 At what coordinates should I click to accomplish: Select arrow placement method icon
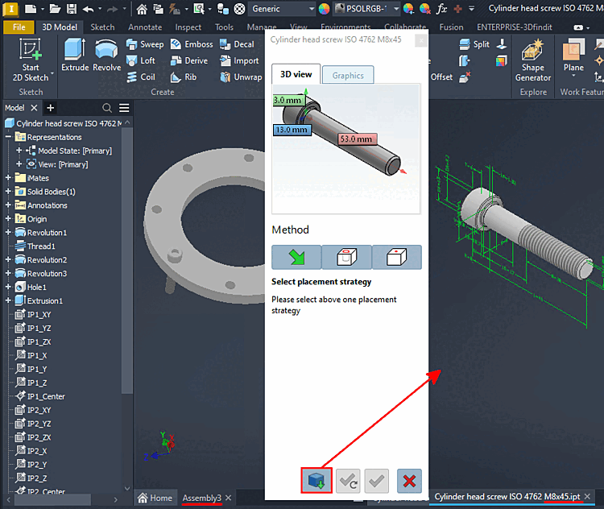click(296, 257)
